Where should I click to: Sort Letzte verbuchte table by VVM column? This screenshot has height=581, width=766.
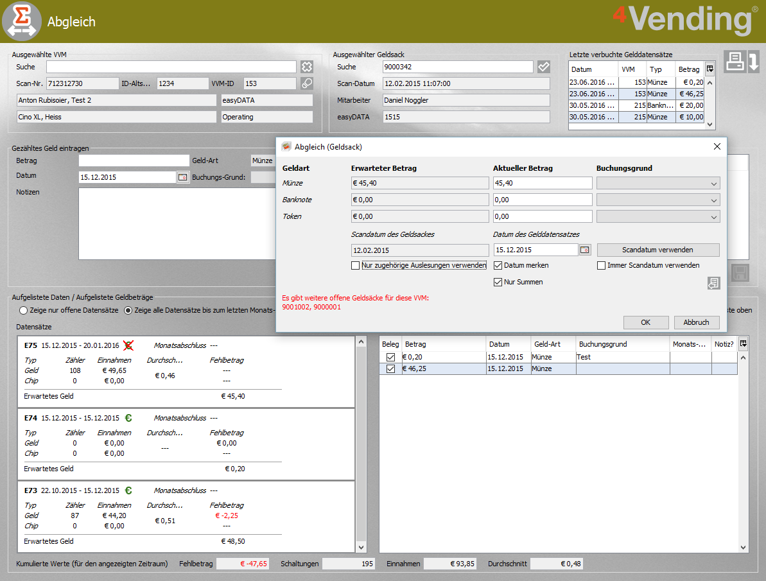(632, 69)
